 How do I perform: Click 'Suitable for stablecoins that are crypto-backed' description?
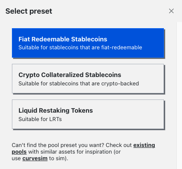coord(78,84)
